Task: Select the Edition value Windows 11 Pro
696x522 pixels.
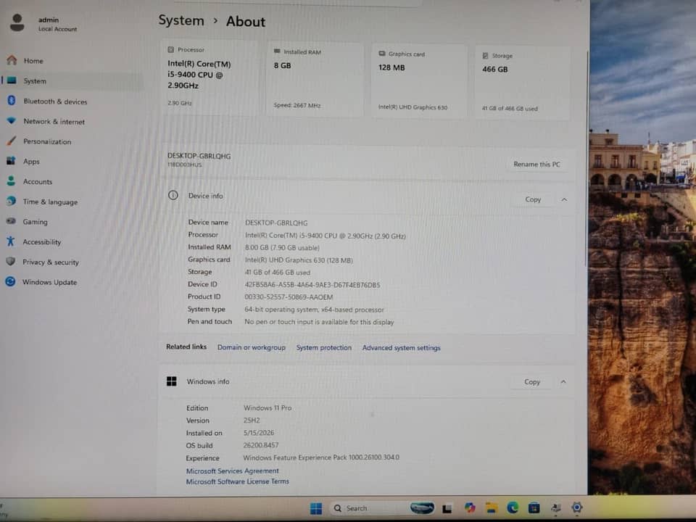Action: click(268, 408)
